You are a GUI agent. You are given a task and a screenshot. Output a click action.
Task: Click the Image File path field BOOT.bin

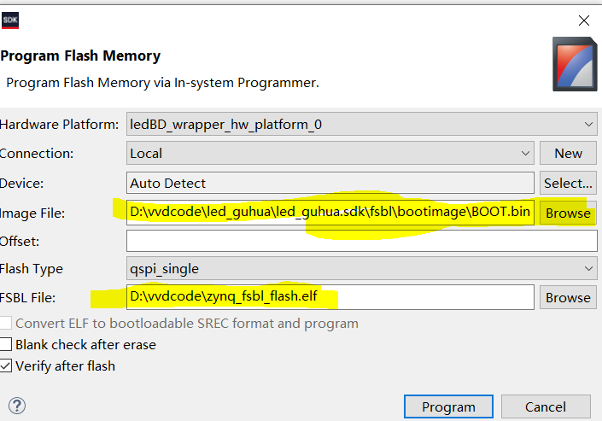coord(330,212)
